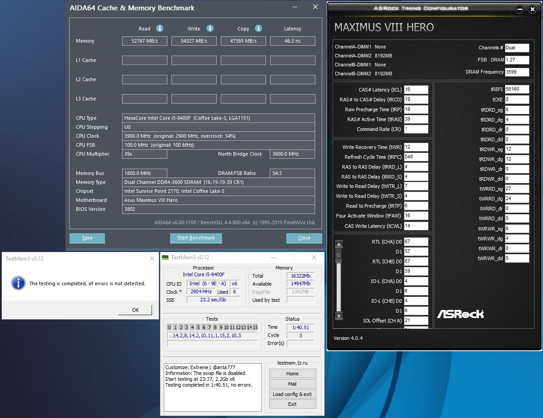
Task: Click Motherboard value Asus Maximus VIII Hero
Action: coord(219,200)
